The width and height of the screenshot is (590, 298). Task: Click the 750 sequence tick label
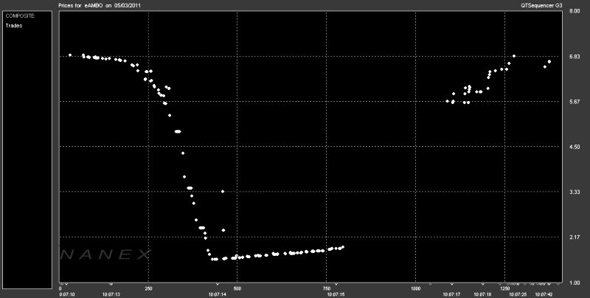pos(327,288)
